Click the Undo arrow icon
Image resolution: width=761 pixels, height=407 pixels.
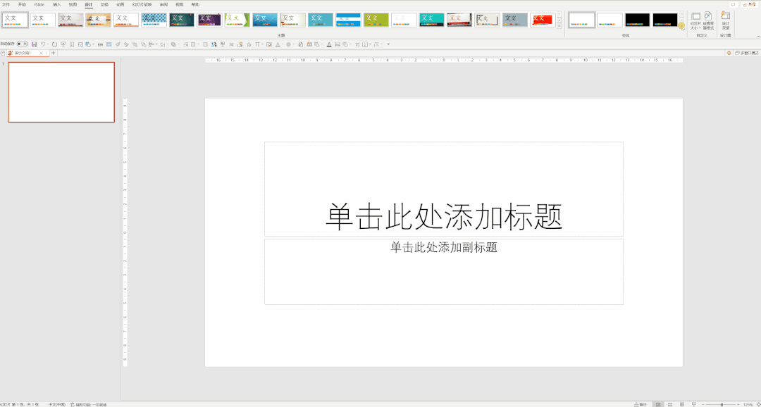click(43, 44)
